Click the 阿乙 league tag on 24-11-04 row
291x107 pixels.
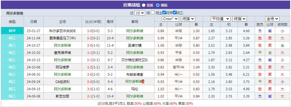[x=12, y=38]
